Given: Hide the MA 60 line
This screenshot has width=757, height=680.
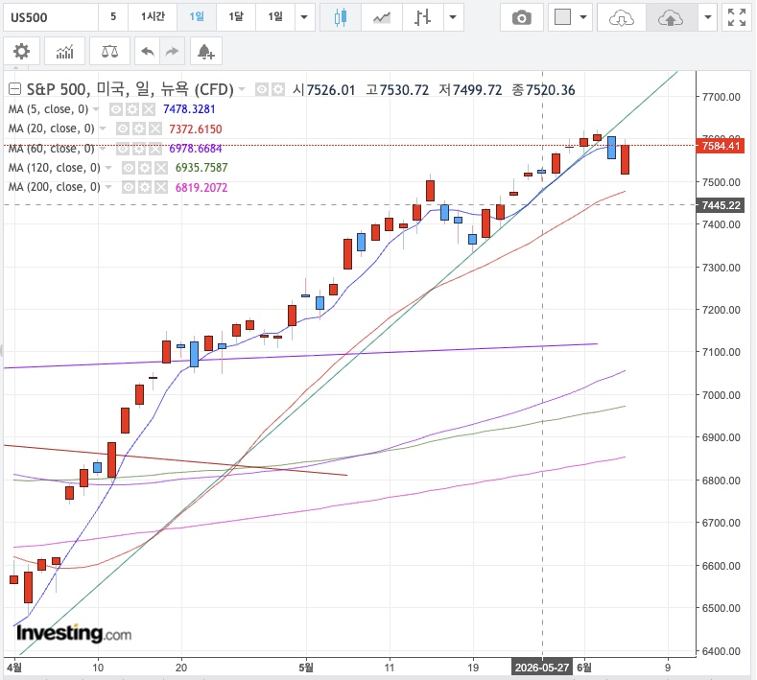Looking at the screenshot, I should coord(123,149).
